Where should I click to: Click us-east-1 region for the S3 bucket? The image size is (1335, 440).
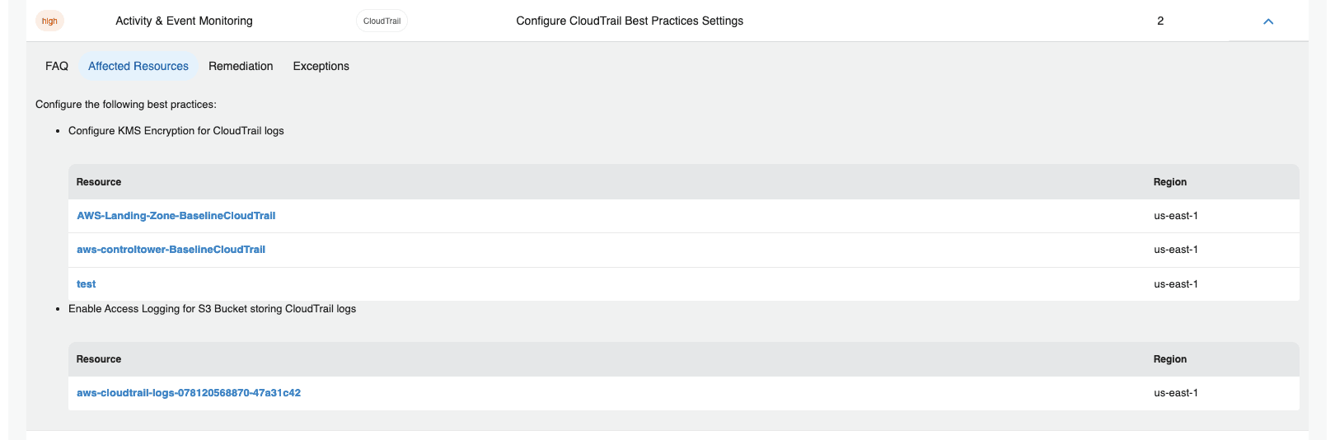[1176, 393]
